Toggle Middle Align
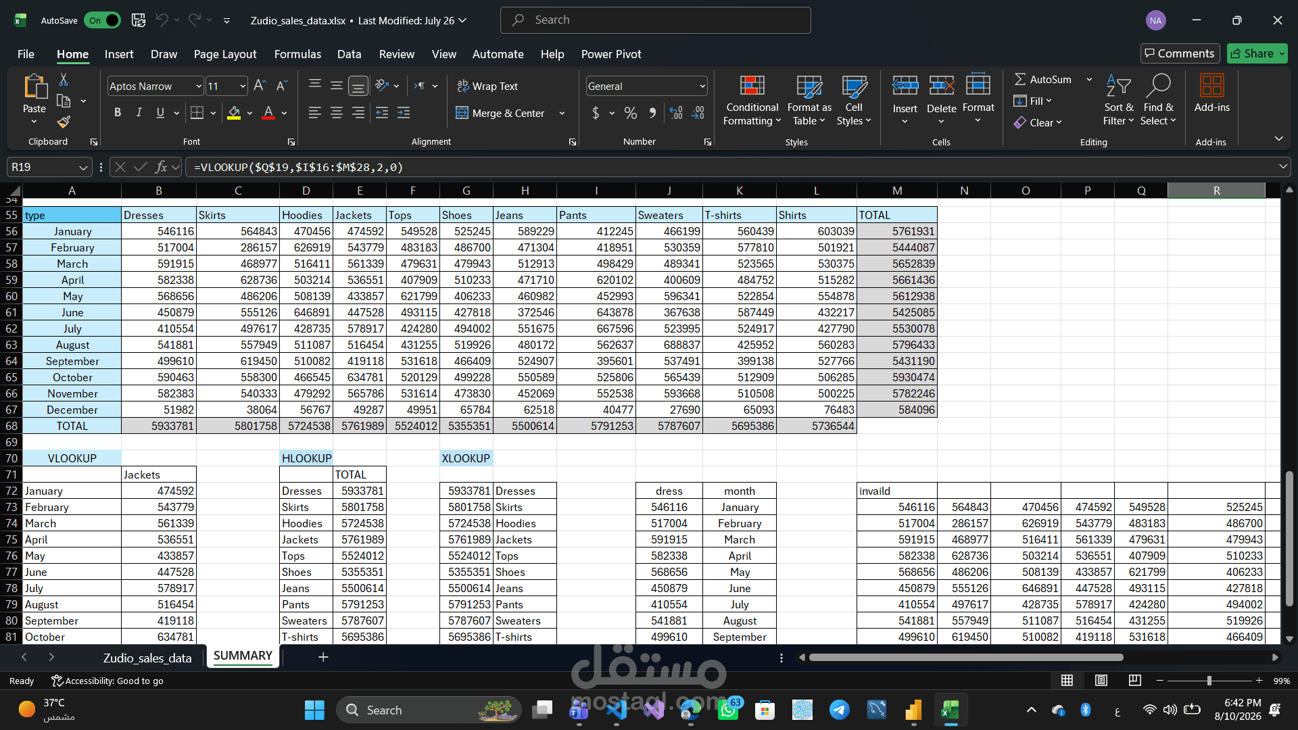 point(336,86)
